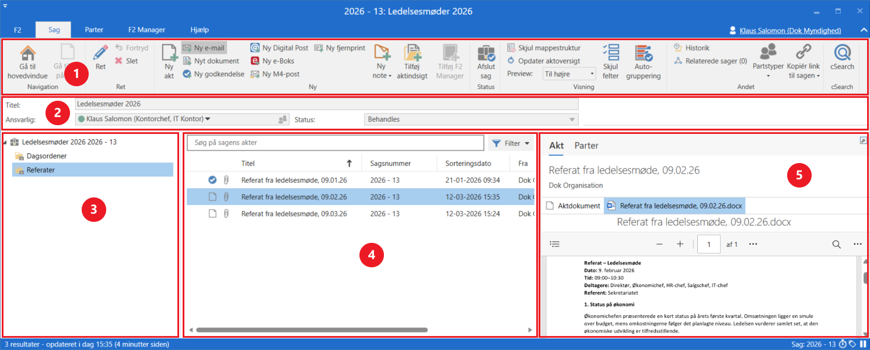870x350 pixels.
Task: Click Autogruppering icon
Action: tap(644, 53)
